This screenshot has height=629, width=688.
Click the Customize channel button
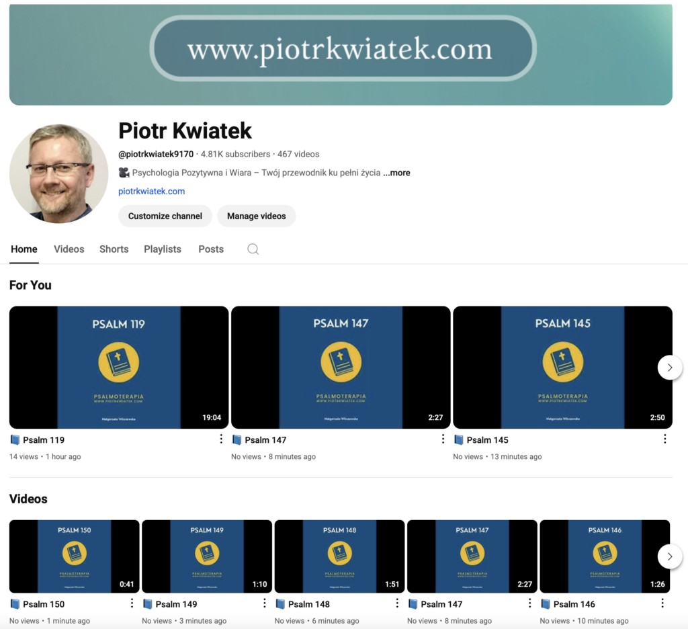pos(165,216)
